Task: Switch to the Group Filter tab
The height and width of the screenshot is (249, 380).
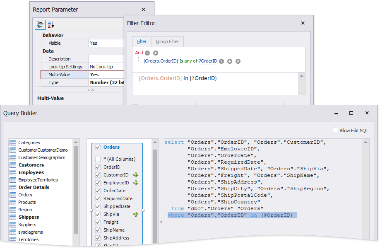Action: (x=167, y=42)
